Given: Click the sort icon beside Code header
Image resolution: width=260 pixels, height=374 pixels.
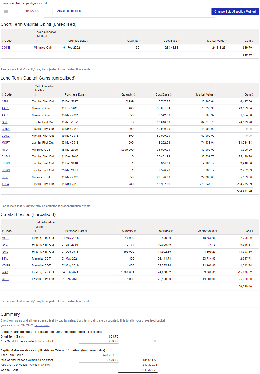Looking at the screenshot, I should point(3,41).
